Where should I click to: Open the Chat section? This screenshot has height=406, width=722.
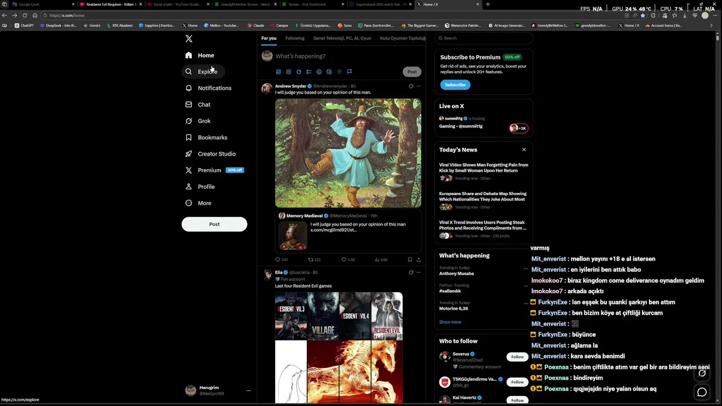(198, 104)
